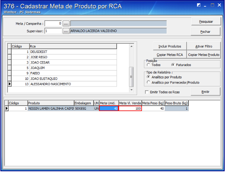Open Supervisor lookup ellipsis button

coord(66,31)
